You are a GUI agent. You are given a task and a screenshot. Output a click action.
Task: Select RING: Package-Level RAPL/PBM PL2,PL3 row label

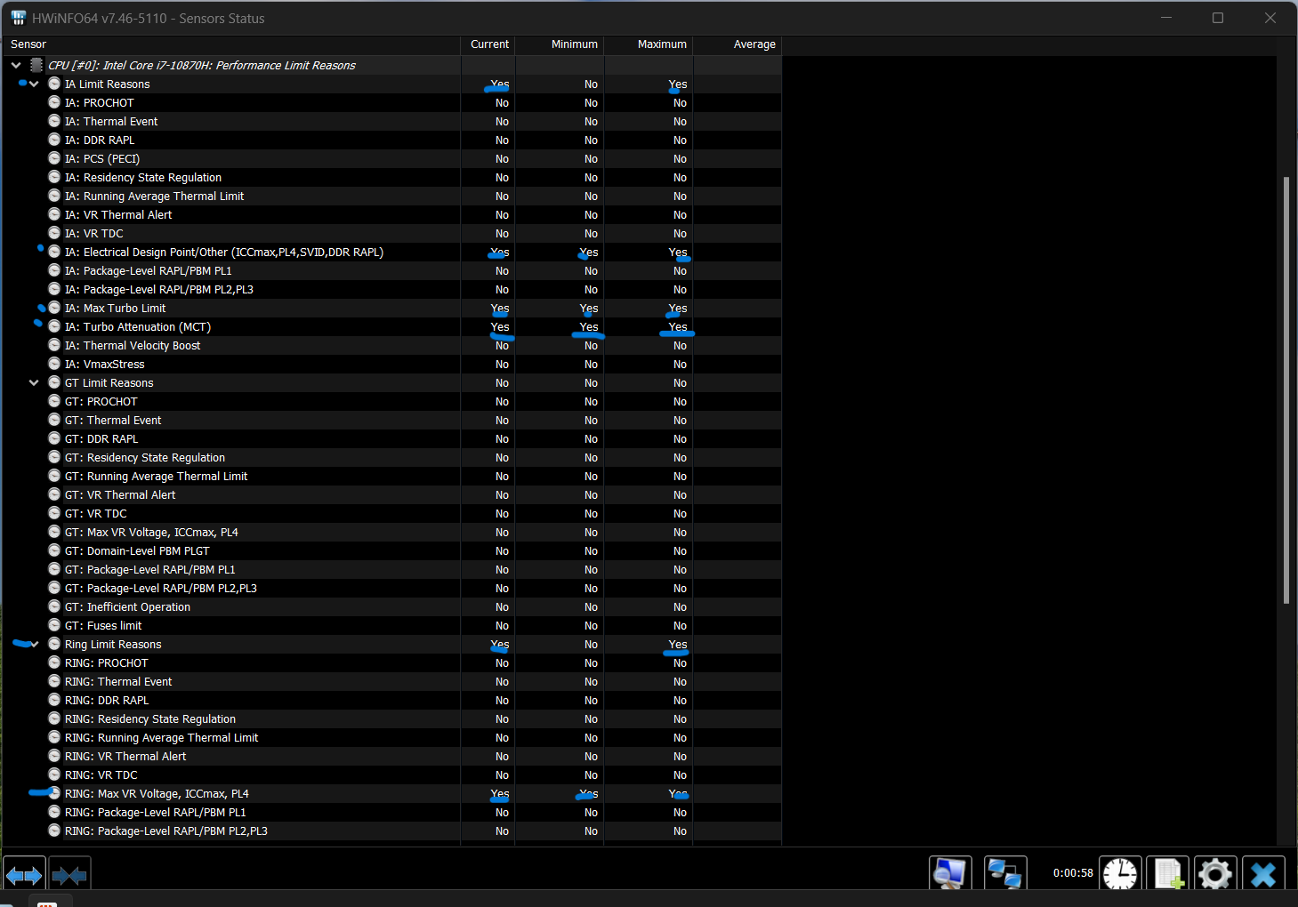166,831
